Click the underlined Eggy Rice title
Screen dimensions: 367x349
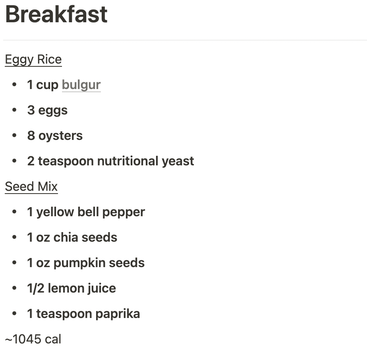(x=33, y=60)
